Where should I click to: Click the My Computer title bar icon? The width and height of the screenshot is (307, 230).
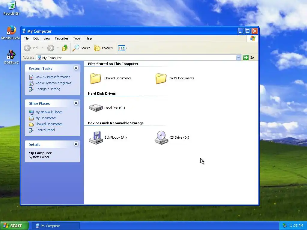[x=24, y=31]
